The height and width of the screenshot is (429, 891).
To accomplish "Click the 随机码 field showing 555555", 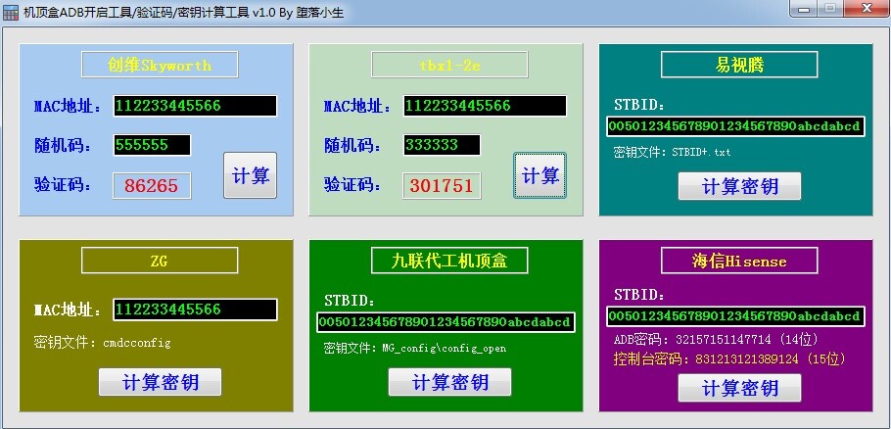I will pyautogui.click(x=152, y=145).
